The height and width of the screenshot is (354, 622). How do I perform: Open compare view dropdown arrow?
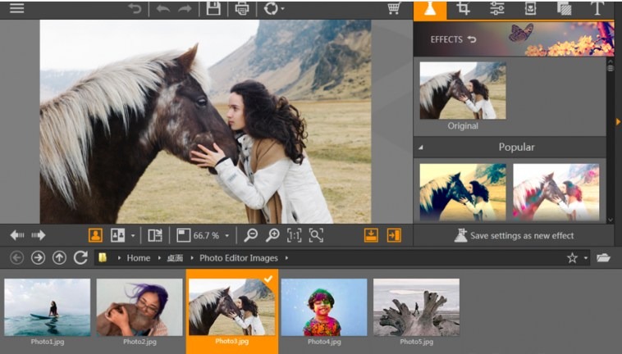pyautogui.click(x=133, y=236)
